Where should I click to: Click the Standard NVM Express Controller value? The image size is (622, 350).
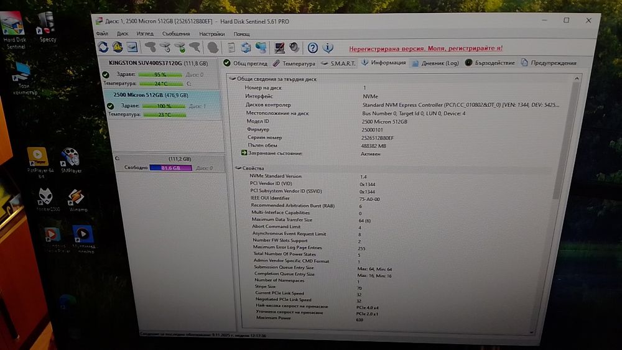coord(460,105)
